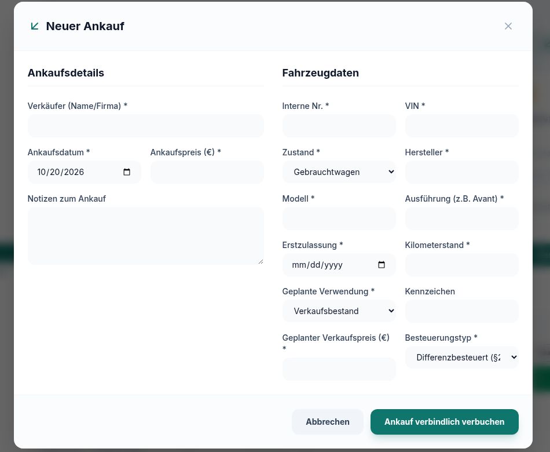The image size is (550, 452).
Task: Focus the Verkäufer (Name/Firma) field
Action: [145, 126]
